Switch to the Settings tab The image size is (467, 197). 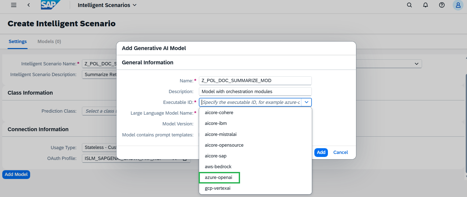point(18,42)
